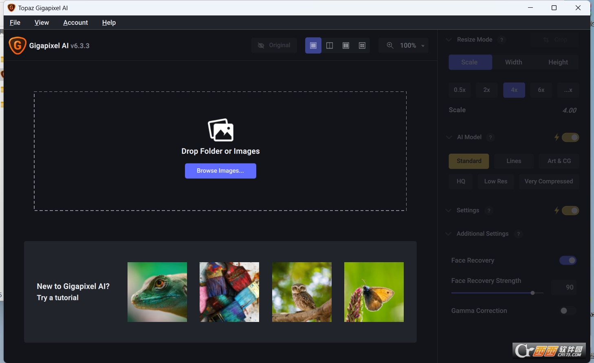Select the Lines AI model
Viewport: 594px width, 363px height.
pyautogui.click(x=514, y=161)
